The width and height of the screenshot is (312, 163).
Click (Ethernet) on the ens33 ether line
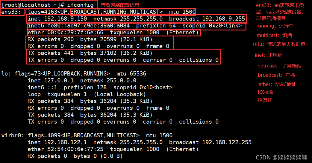[182, 33]
